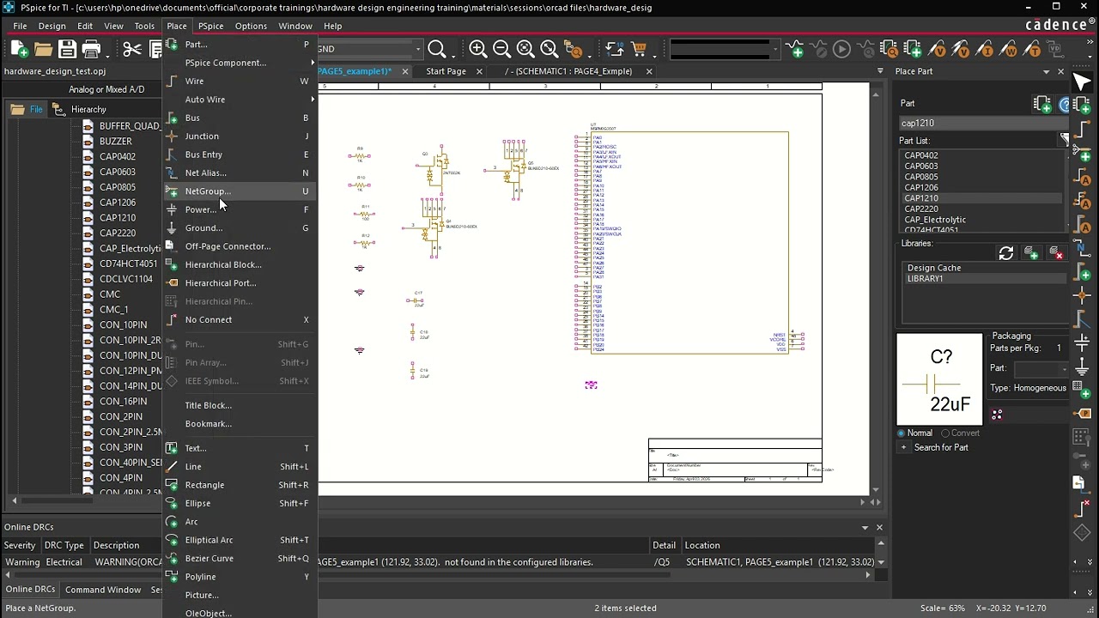Select LIBRARY1 in the Libraries list
The height and width of the screenshot is (618, 1099).
pos(983,279)
